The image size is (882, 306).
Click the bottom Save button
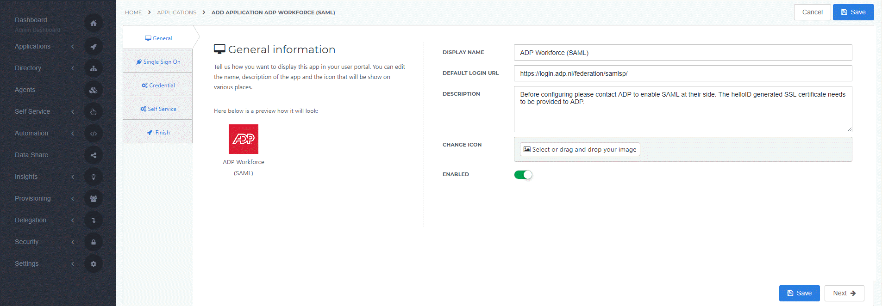click(x=800, y=293)
